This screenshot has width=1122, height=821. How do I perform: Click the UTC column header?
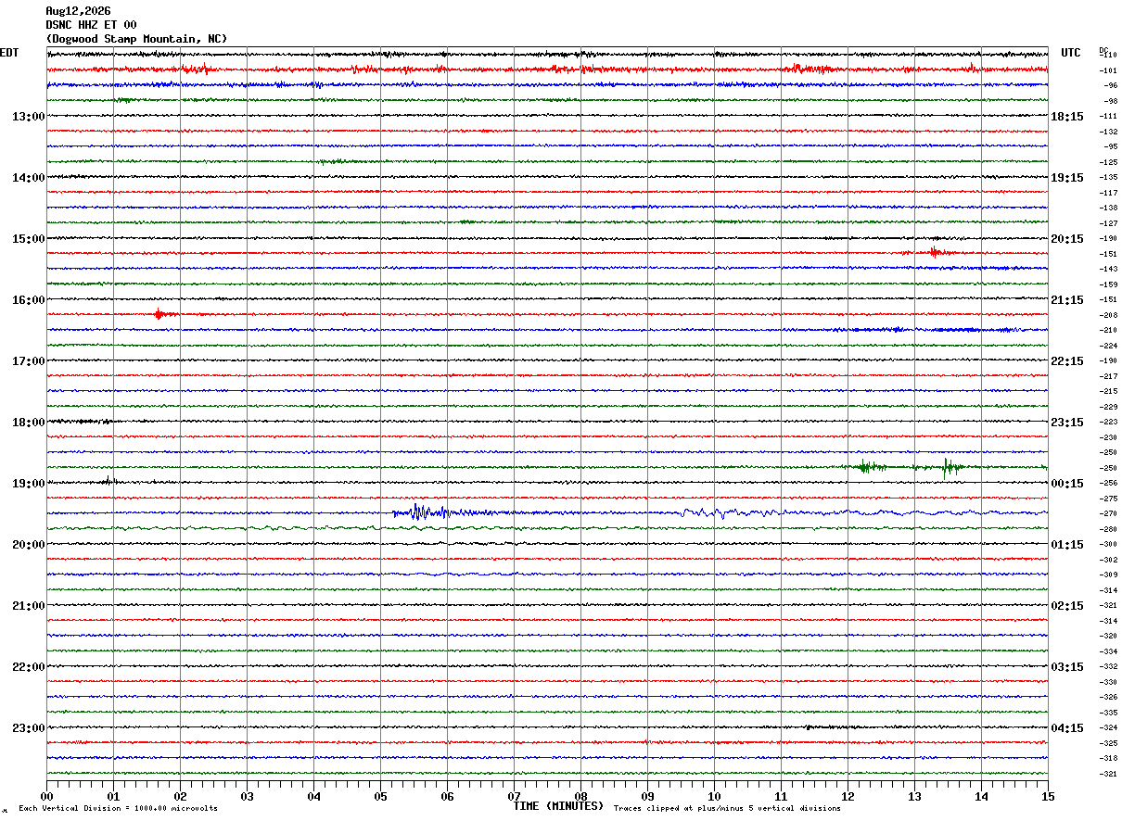[1071, 53]
